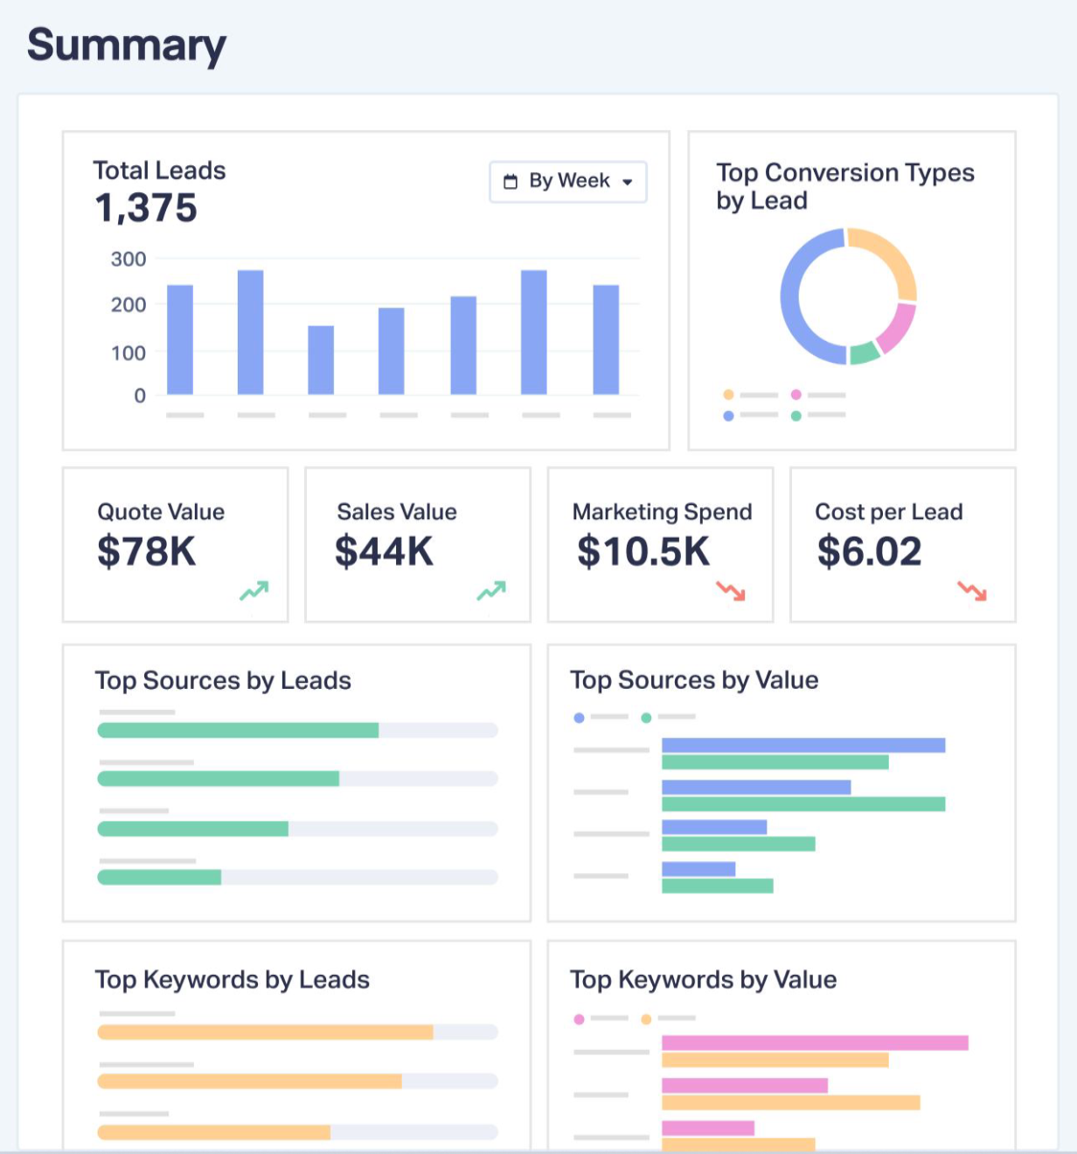Screen dimensions: 1077x1154
Task: Click the red downward trend icon in Marketing Spend
Action: coord(731,592)
